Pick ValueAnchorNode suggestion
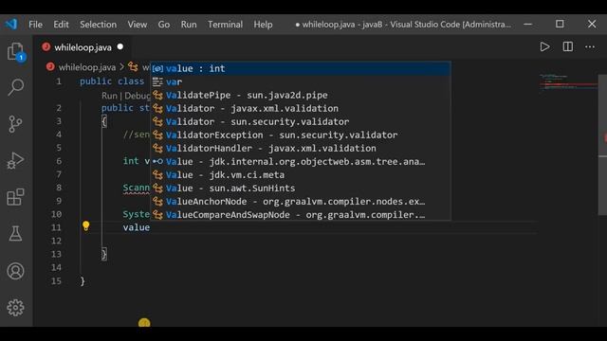Screen dimensions: 607x341 click(301, 202)
